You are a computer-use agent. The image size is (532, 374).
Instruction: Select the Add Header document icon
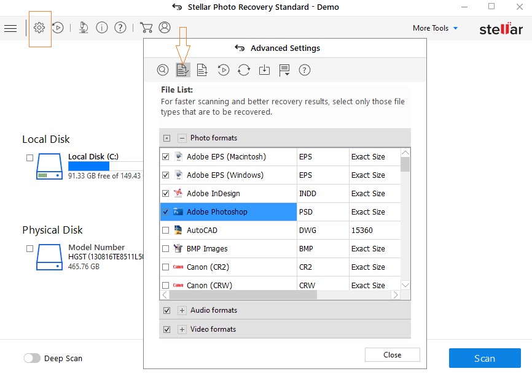202,70
